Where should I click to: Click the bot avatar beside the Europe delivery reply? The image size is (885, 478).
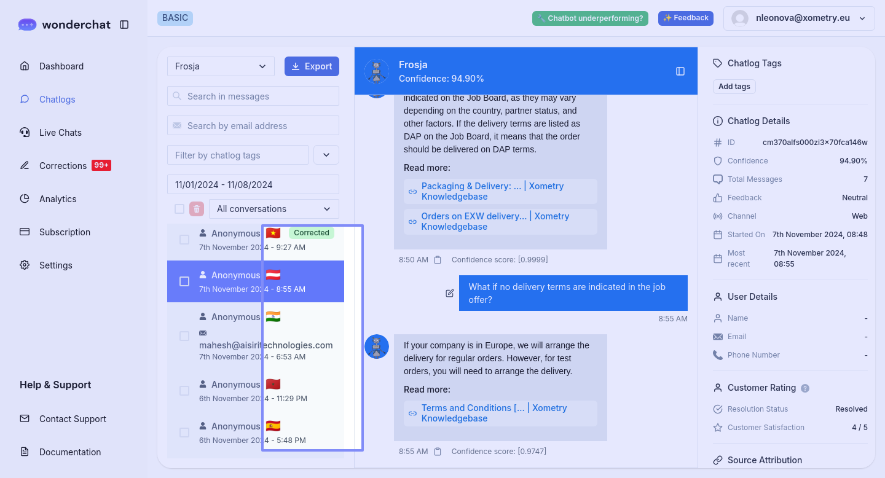pos(377,347)
